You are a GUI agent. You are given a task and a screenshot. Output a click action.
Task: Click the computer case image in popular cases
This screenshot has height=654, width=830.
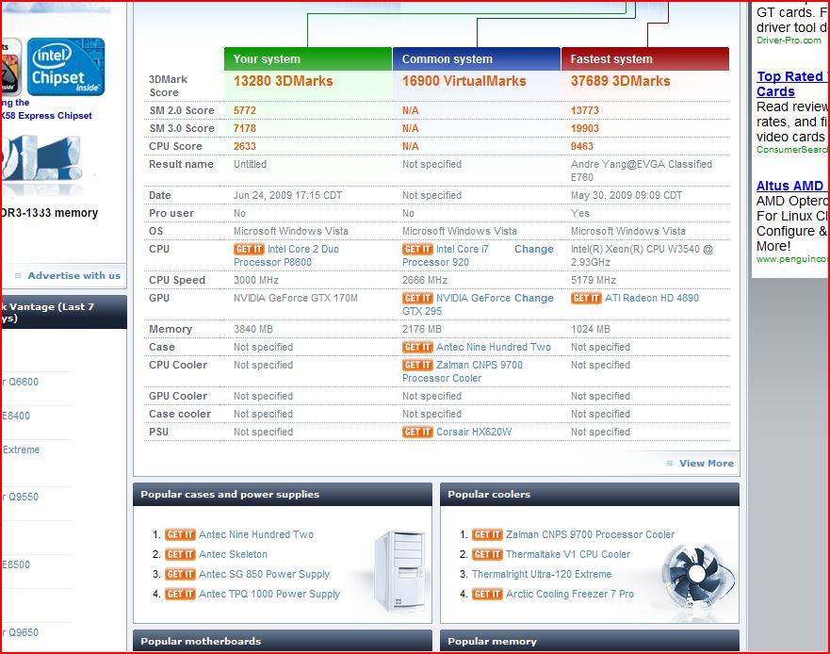399,570
